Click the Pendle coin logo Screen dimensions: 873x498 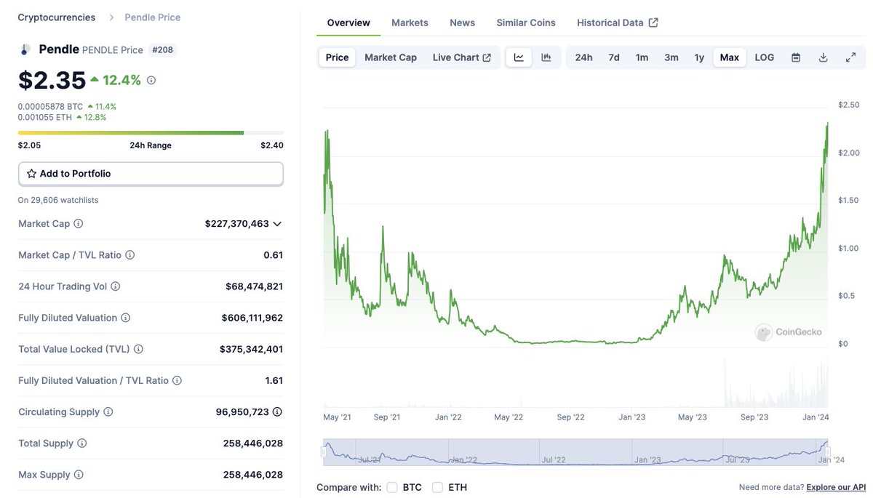(25, 49)
